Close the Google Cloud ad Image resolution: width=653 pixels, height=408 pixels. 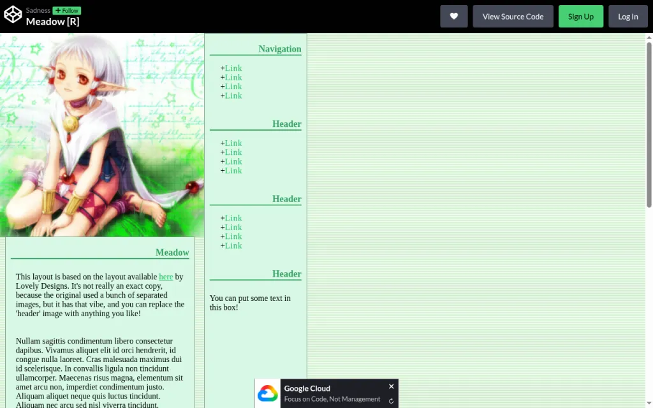391,386
